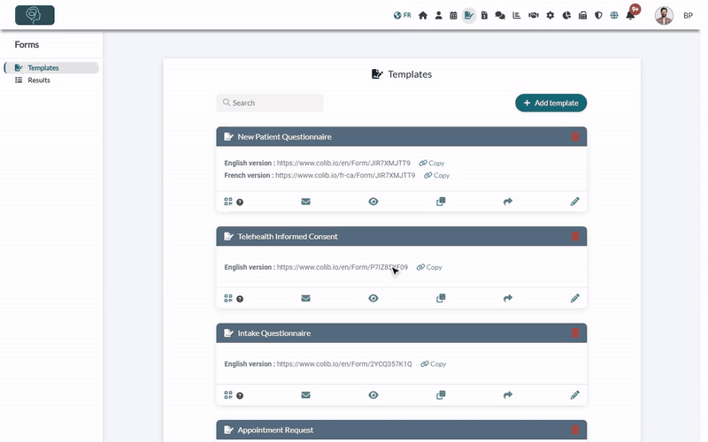Email the Intake Questionnaire form
Screen dimensions: 708x442
(x=305, y=395)
